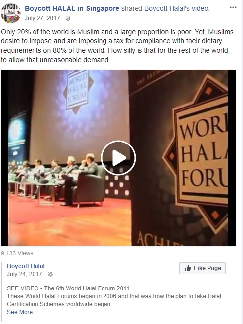Screen dimensions: 243x324
Task: Click the 9,133 Views count
Action: pos(17,253)
